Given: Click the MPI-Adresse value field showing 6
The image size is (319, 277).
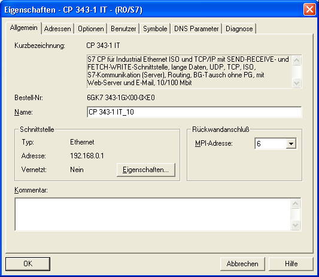Looking at the screenshot, I should (271, 144).
